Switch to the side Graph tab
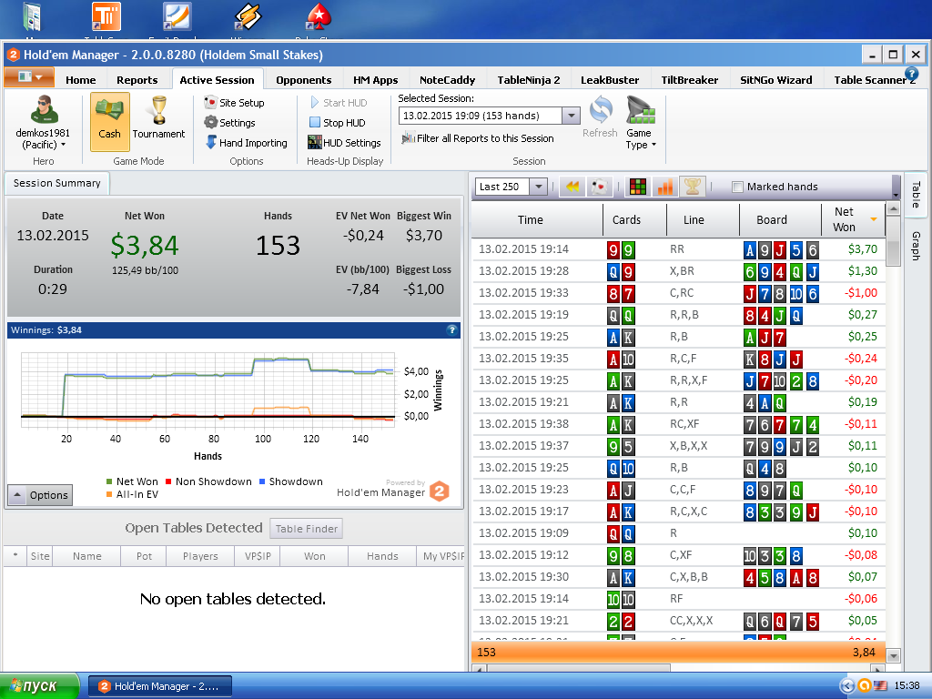 tap(916, 246)
